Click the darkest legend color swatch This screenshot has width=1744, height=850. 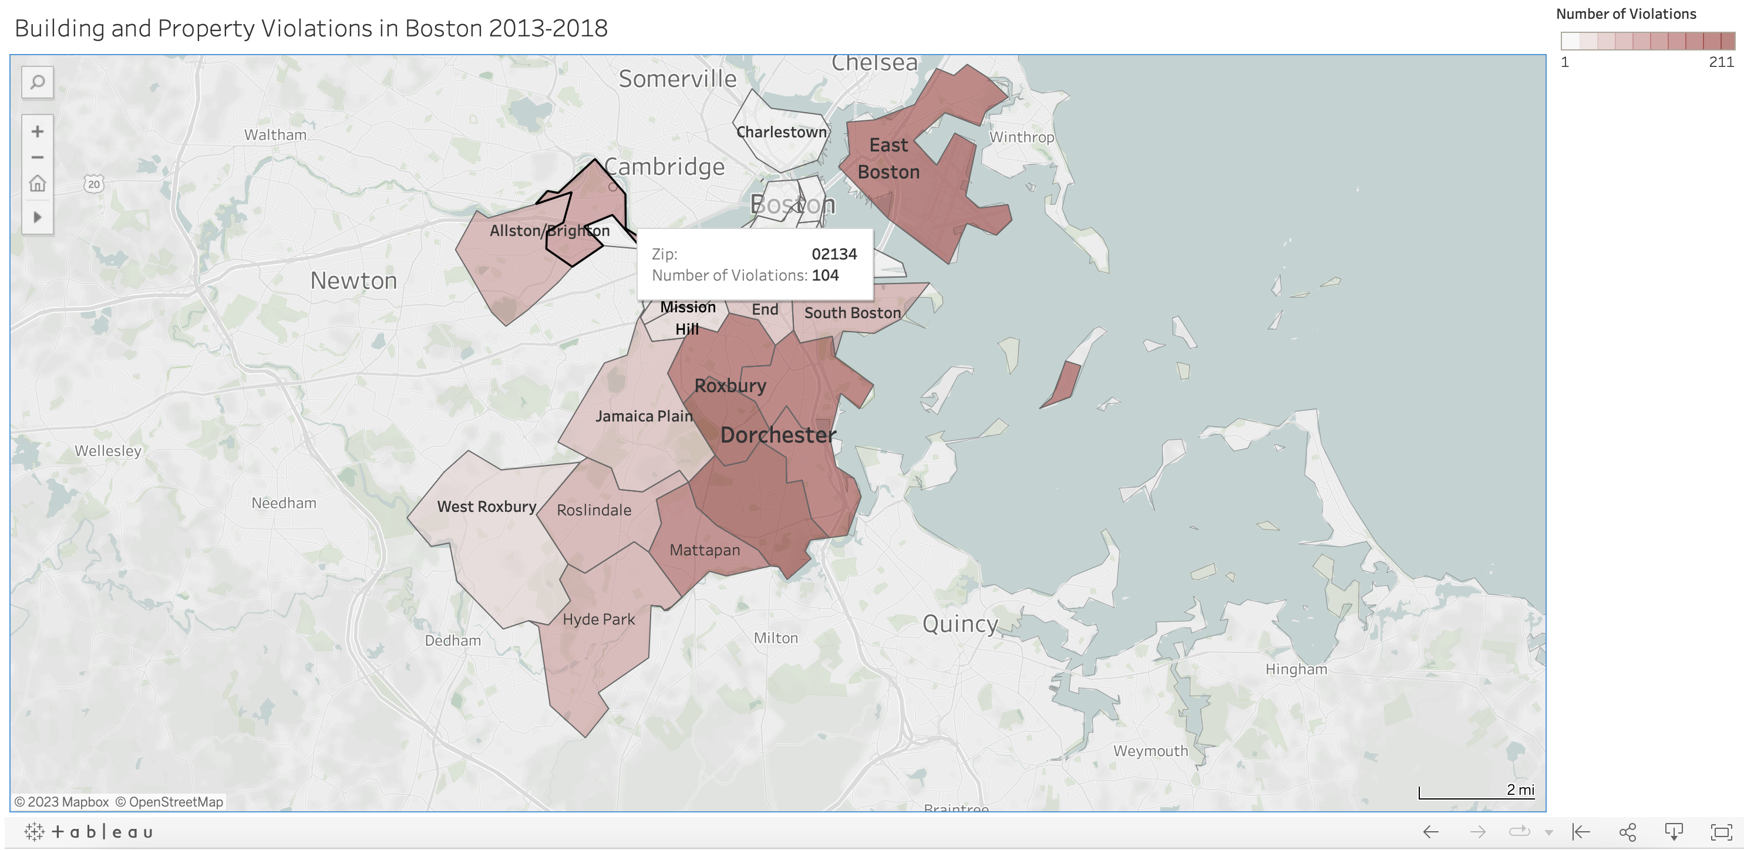click(1727, 41)
